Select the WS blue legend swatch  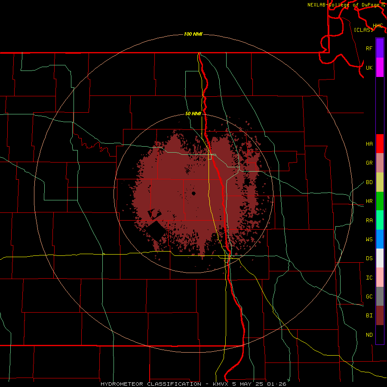click(x=380, y=239)
